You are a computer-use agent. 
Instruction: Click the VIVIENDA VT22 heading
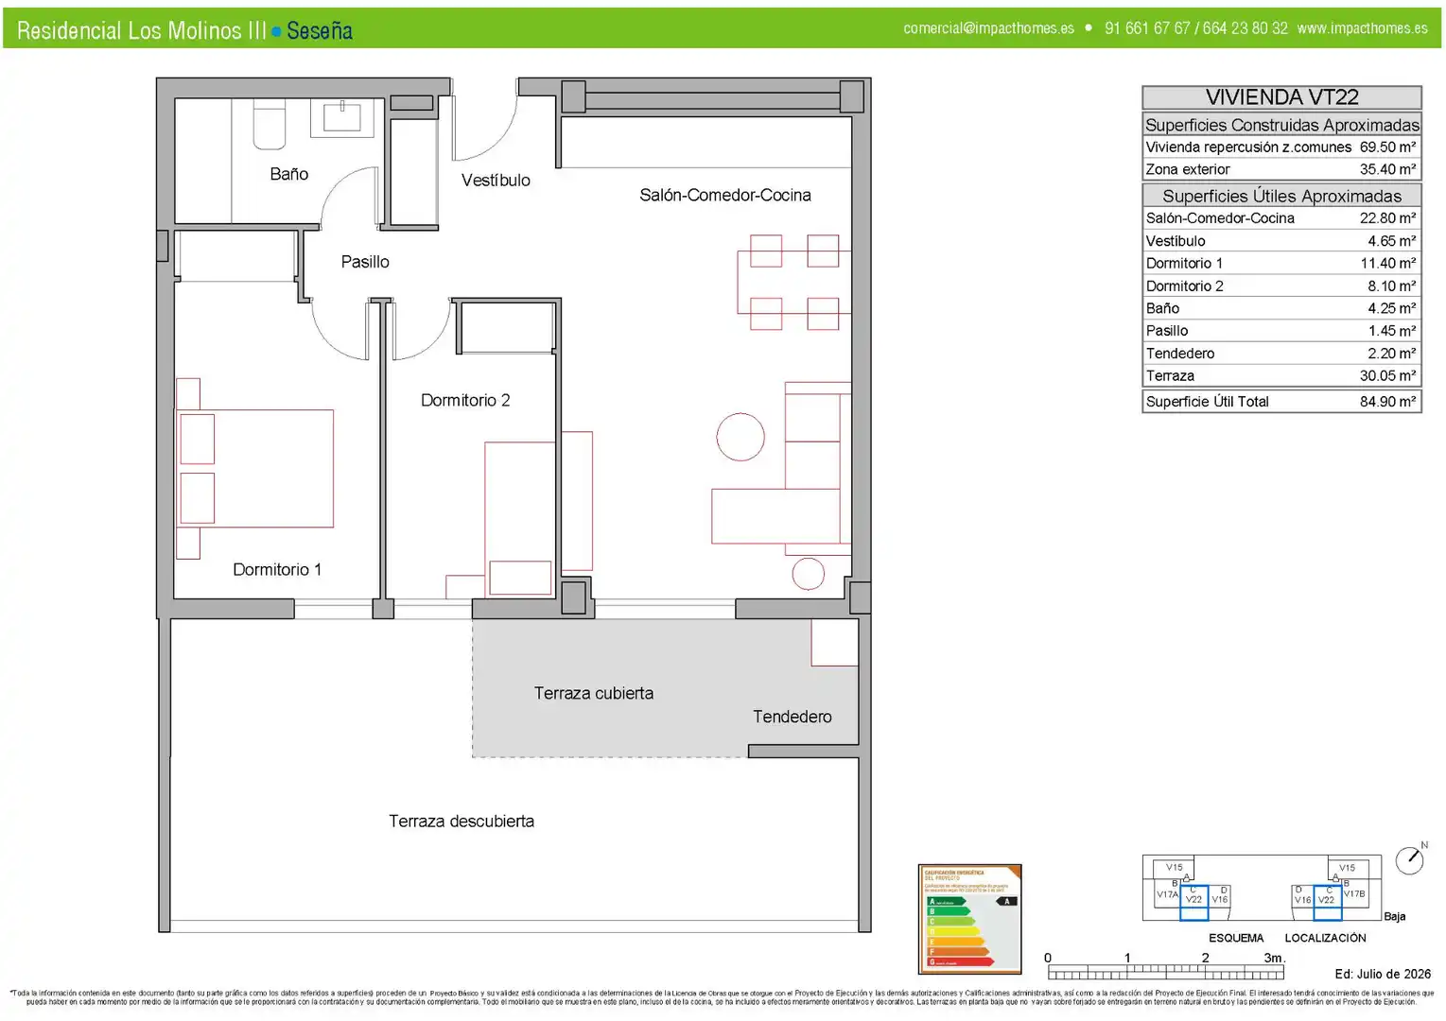click(x=1281, y=97)
